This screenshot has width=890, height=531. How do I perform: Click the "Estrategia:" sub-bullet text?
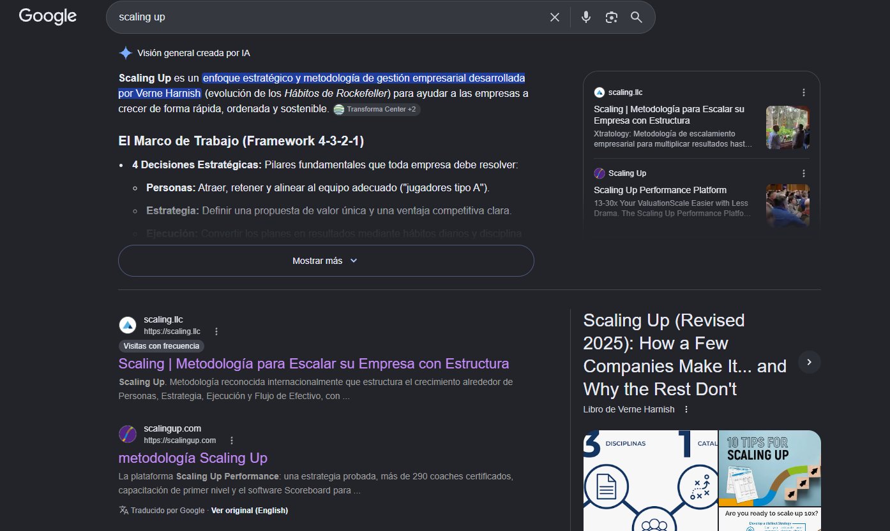172,211
